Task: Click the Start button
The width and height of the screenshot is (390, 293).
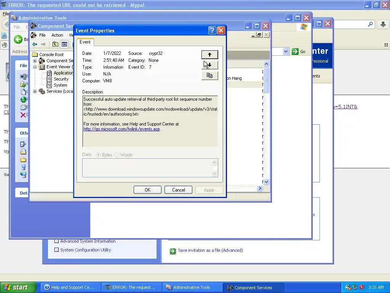Action: (18, 287)
